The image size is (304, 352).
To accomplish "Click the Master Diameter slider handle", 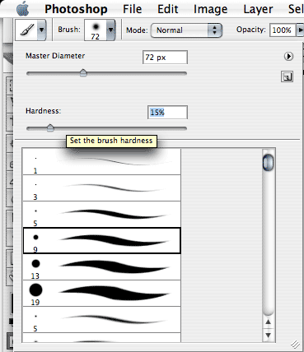I will [x=83, y=73].
